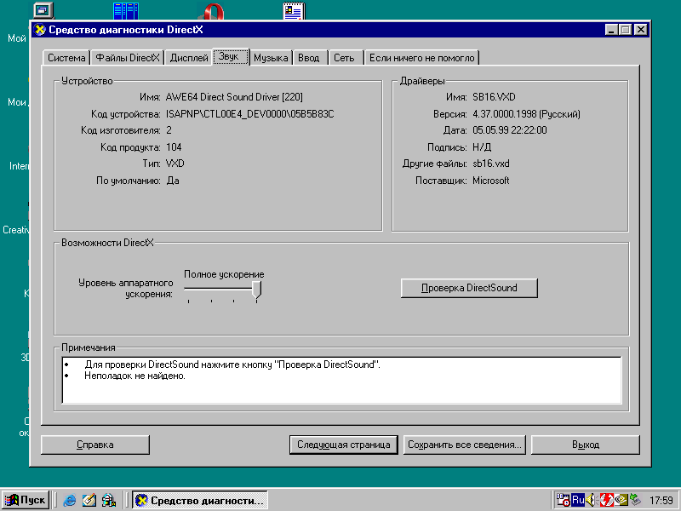Click inside the Примечания notes box
Viewport: 681px width, 511px height.
click(342, 381)
